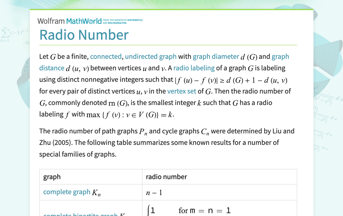
Task: Open the 'graph distance' link
Action: [x=52, y=68]
